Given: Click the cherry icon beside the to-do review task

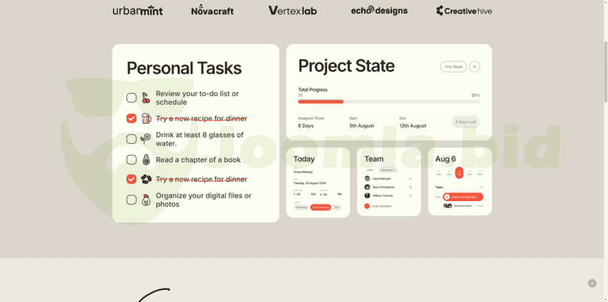Looking at the screenshot, I should [x=146, y=98].
